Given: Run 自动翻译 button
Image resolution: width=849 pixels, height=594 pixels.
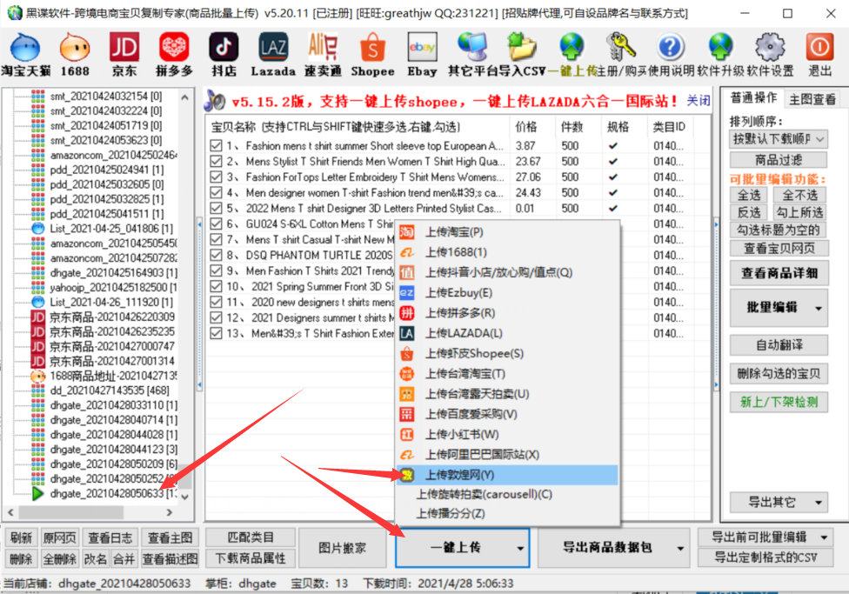Looking at the screenshot, I should [x=779, y=345].
